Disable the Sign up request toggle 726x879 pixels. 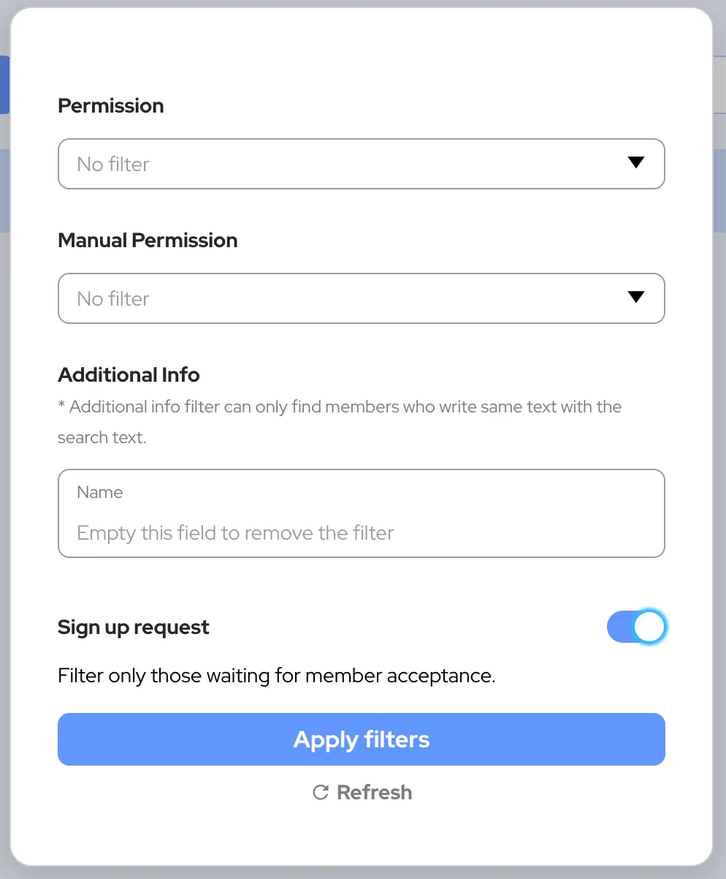tap(636, 627)
